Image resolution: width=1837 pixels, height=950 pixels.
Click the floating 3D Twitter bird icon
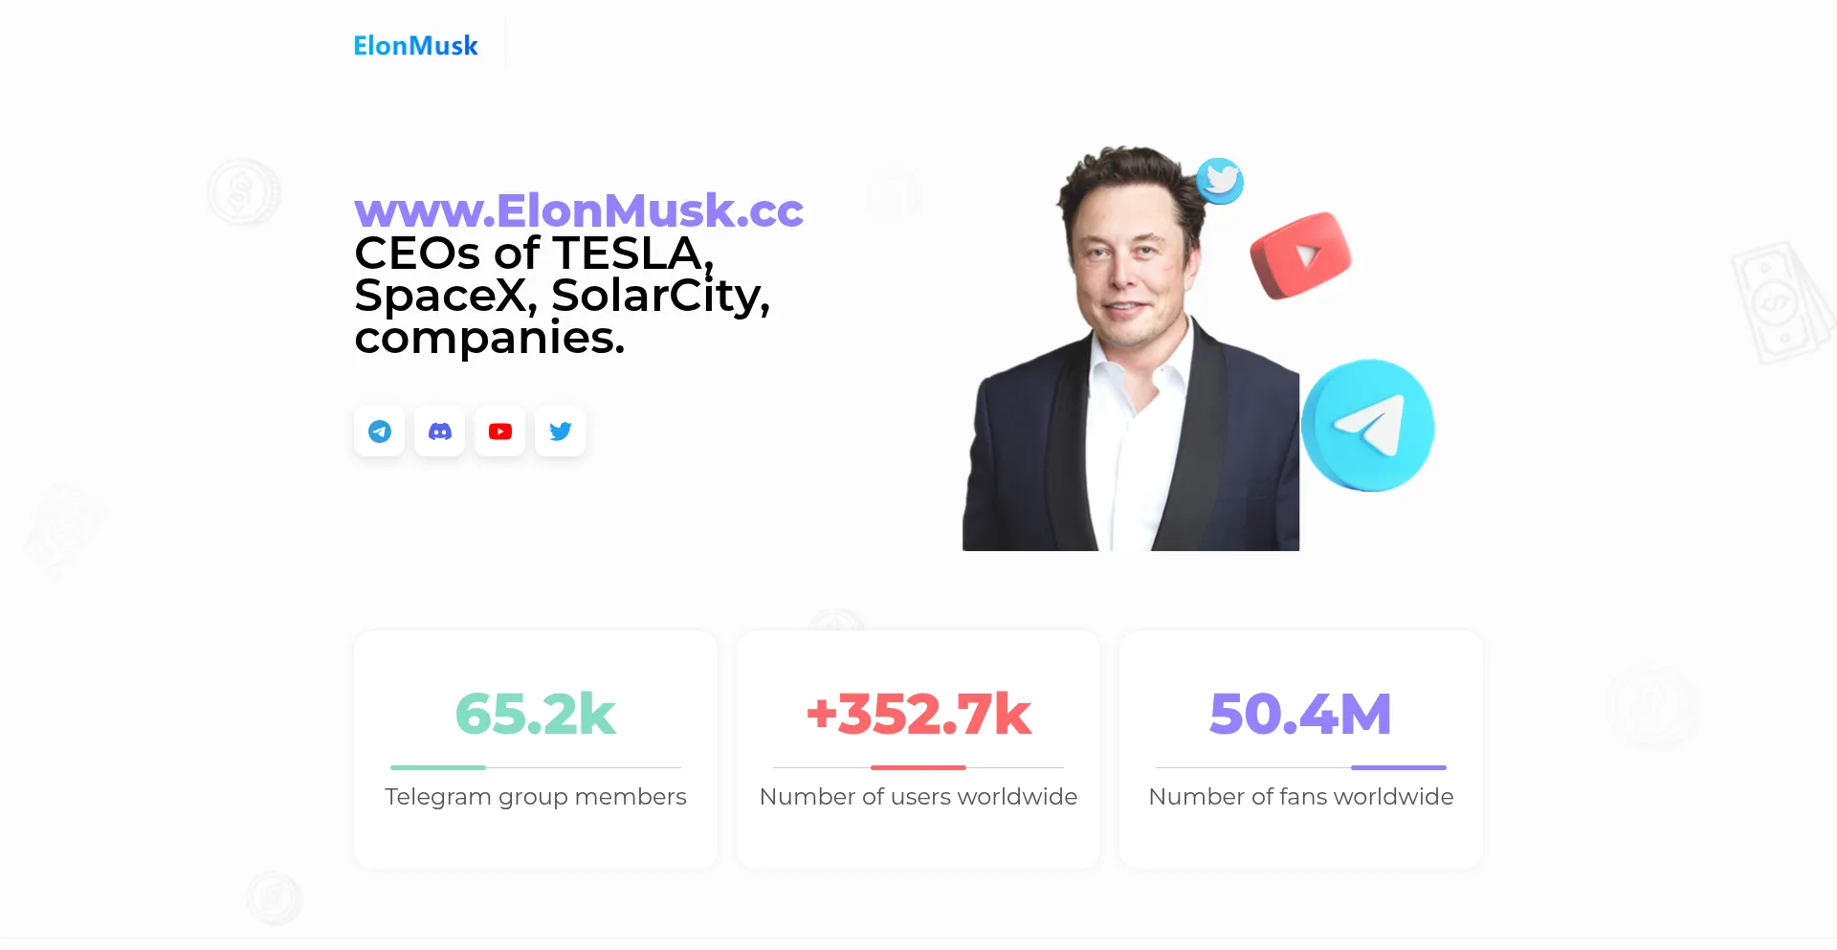[1220, 180]
